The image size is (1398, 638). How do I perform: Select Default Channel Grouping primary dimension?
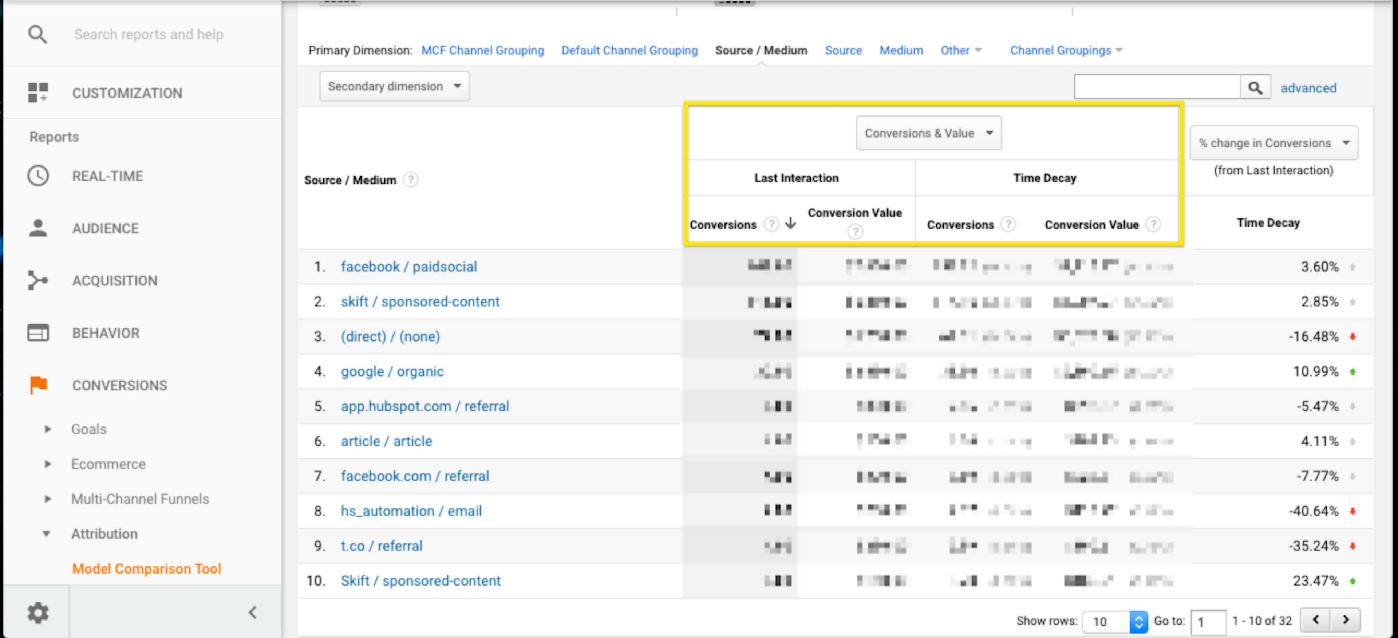629,50
